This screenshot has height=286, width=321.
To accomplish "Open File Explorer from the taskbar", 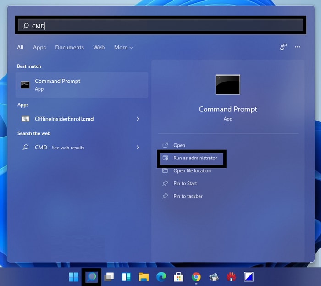I will coord(144,277).
